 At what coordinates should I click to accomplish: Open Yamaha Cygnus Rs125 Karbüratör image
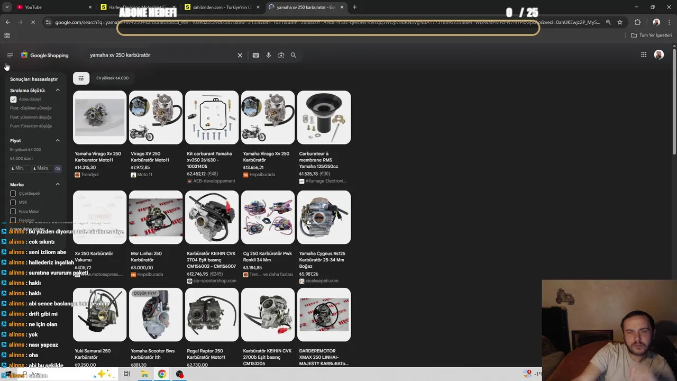(x=324, y=217)
